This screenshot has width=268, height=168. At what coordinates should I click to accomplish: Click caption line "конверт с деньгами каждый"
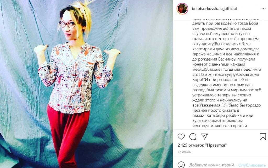click(219, 64)
